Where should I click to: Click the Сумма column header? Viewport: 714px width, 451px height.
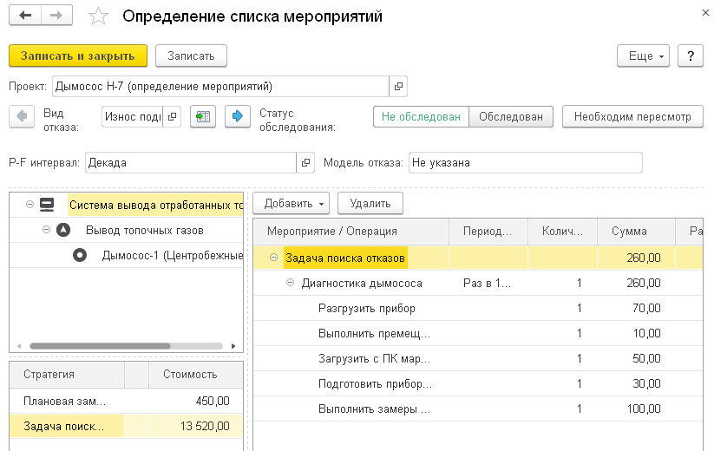tap(636, 232)
